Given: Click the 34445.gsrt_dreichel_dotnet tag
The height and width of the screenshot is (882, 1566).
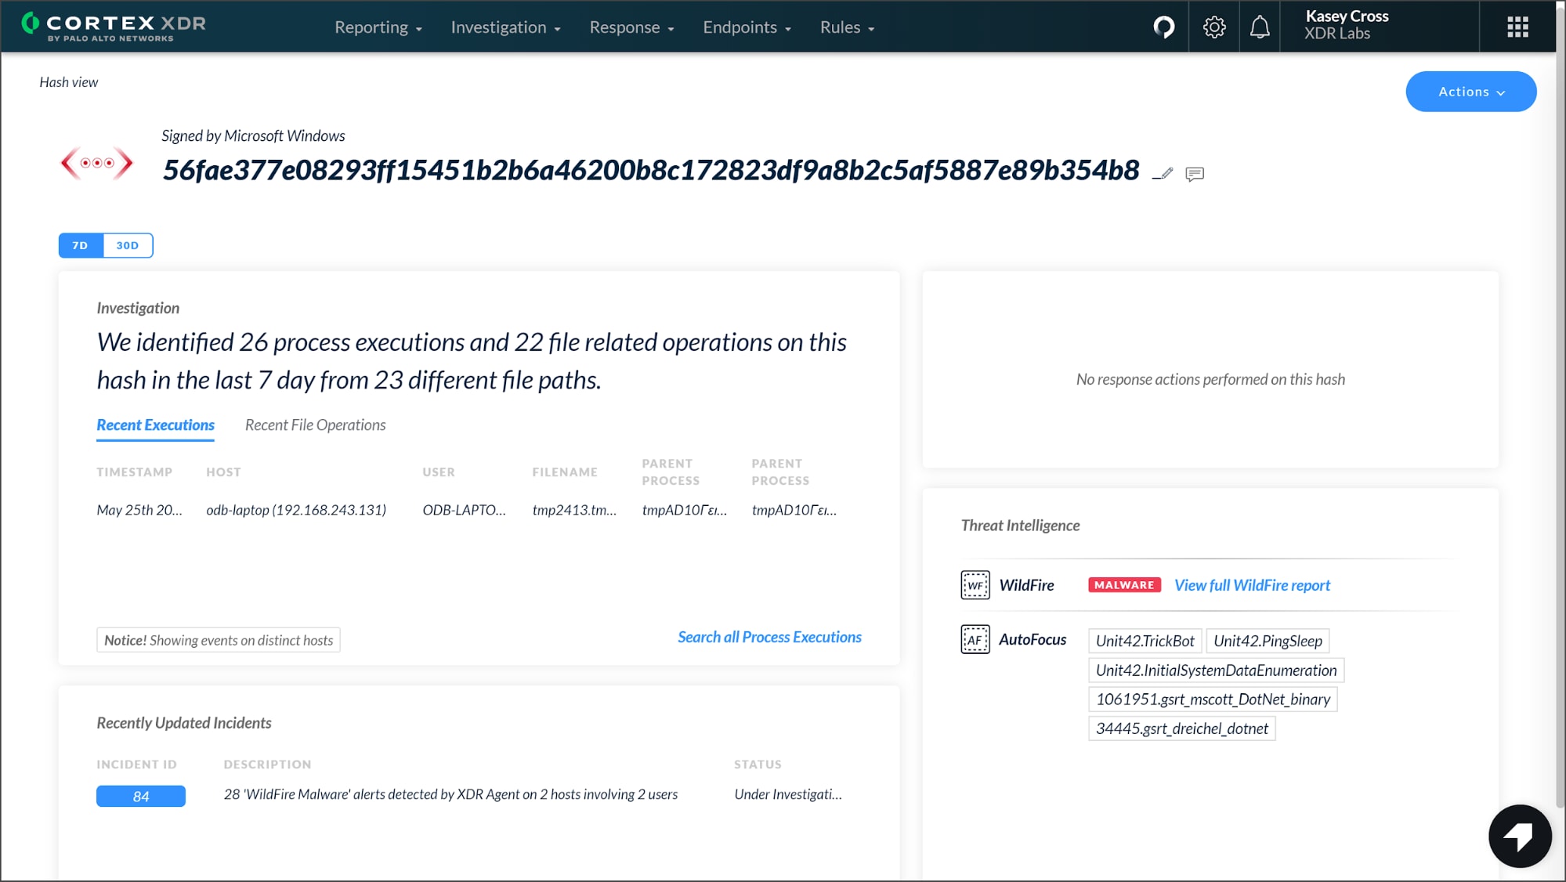Looking at the screenshot, I should (1181, 728).
